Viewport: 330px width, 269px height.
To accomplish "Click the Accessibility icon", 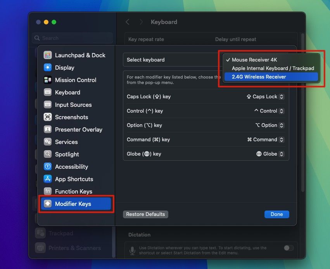I will pos(48,167).
